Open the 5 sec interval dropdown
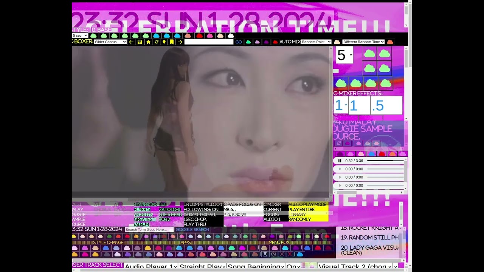This screenshot has height=272, width=484. pyautogui.click(x=80, y=36)
